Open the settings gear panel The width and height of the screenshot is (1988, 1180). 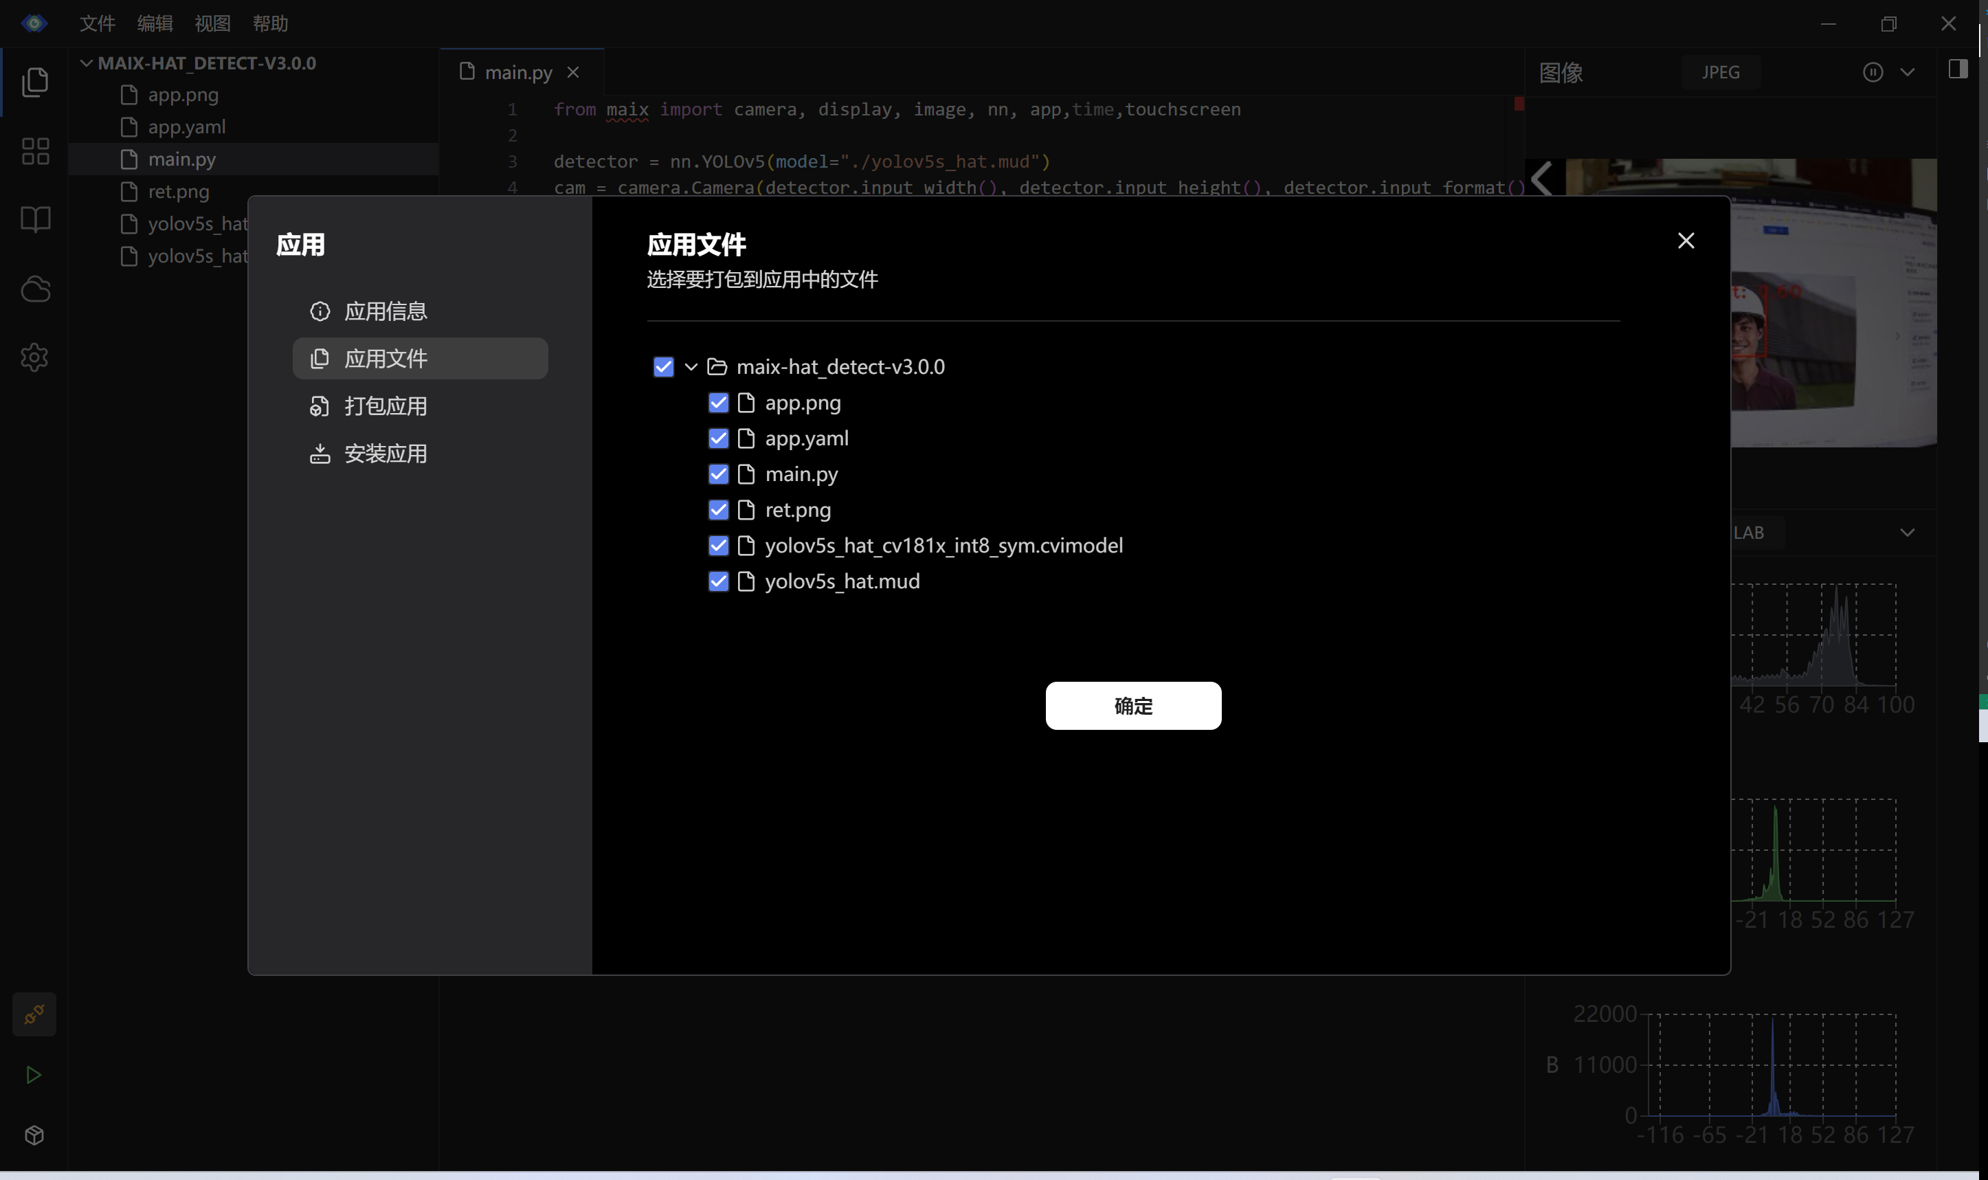[35, 357]
